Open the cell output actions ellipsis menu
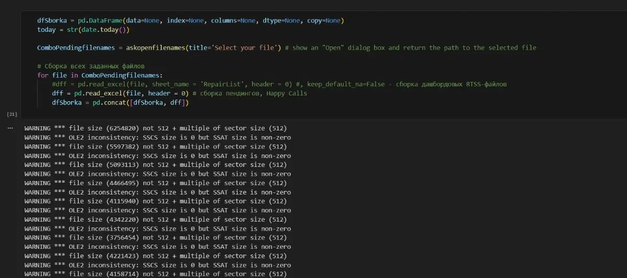627x278 pixels. click(10, 128)
